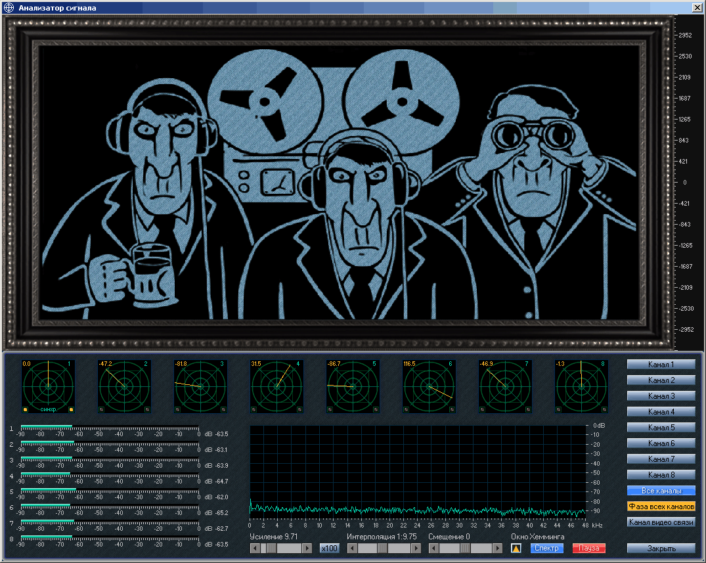Toggle left indicator on phase dial 5
Viewport: 706px width, 563px height.
(x=330, y=409)
